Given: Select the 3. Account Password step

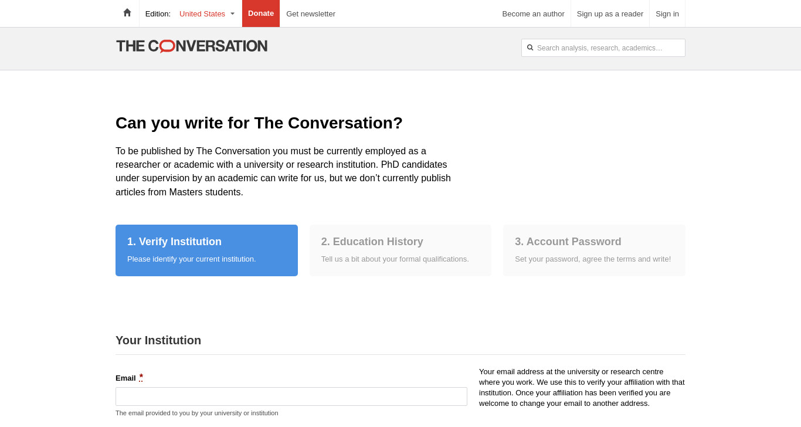Looking at the screenshot, I should [594, 250].
